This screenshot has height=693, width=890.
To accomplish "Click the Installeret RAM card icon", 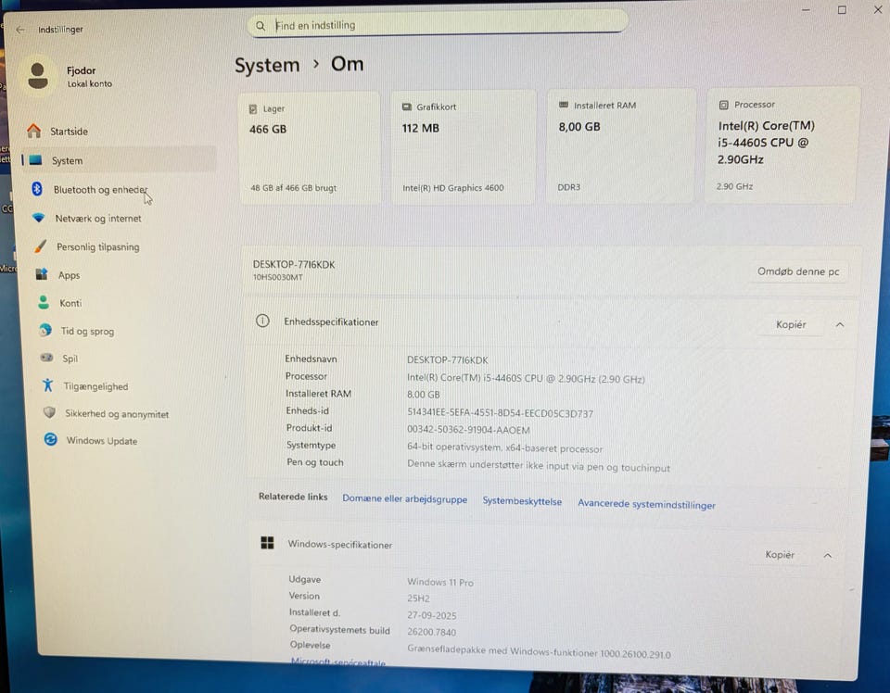I will click(x=564, y=105).
